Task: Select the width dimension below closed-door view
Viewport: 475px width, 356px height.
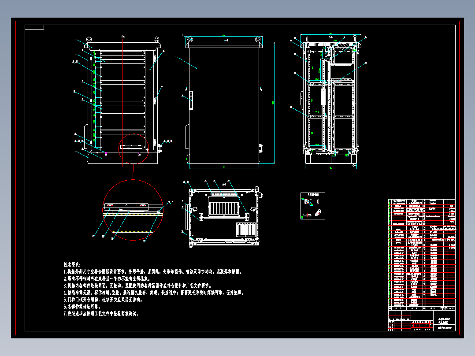Action: (x=224, y=167)
